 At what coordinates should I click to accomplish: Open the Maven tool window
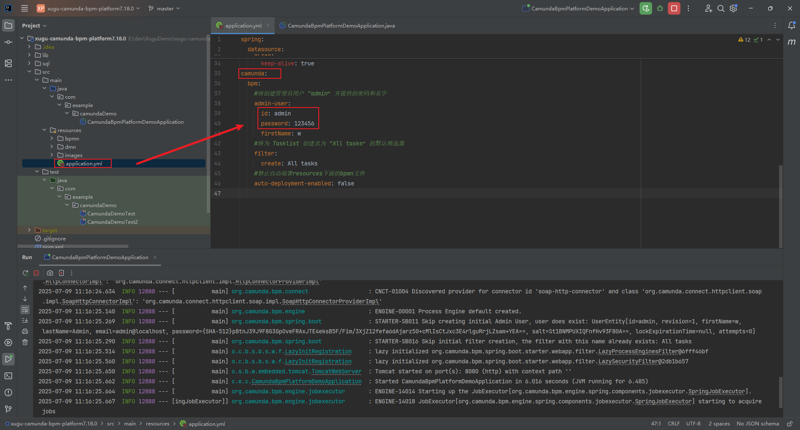pyautogui.click(x=791, y=42)
